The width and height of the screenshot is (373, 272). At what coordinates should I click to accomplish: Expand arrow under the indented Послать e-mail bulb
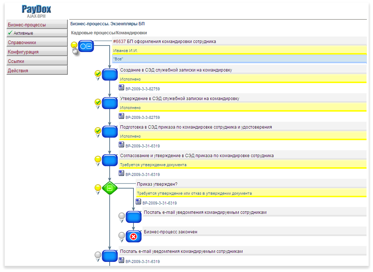click(122, 221)
